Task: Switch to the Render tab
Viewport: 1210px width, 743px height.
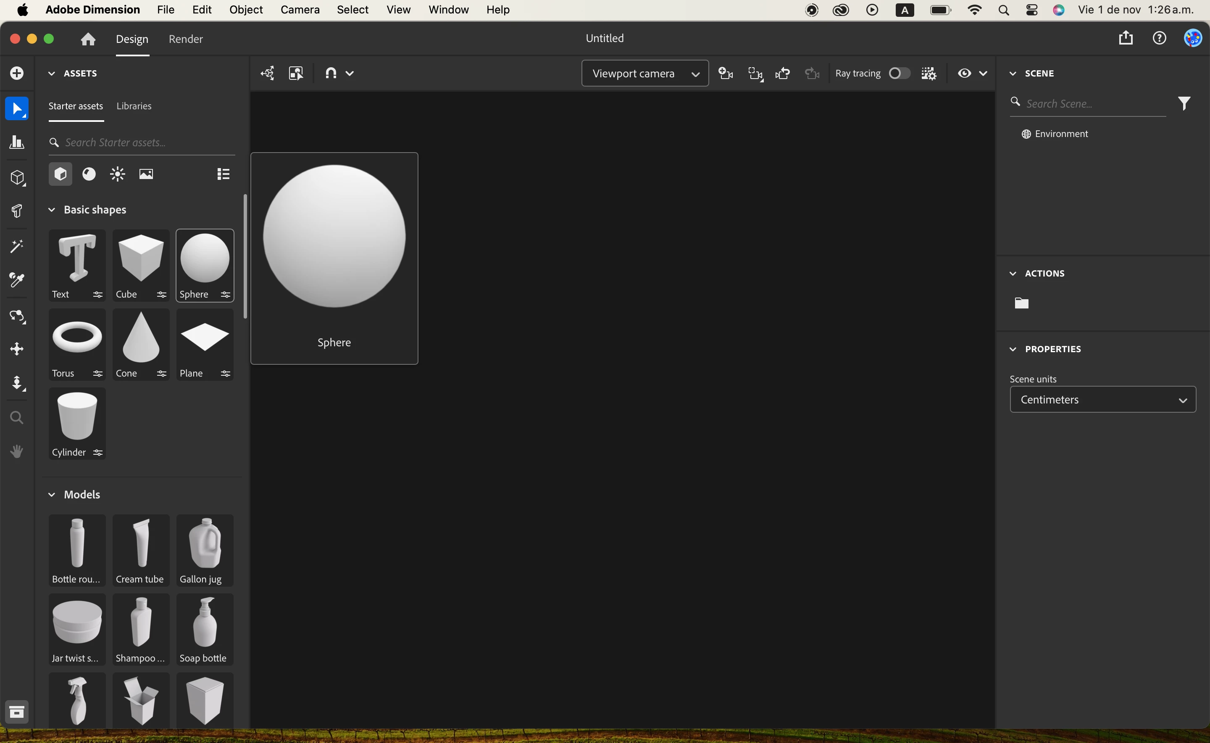Action: point(186,39)
